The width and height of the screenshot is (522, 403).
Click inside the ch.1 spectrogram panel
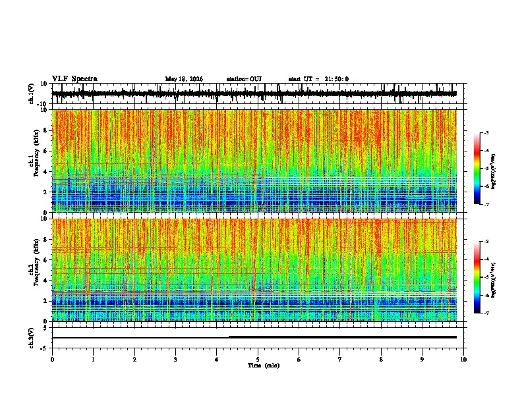(254, 161)
